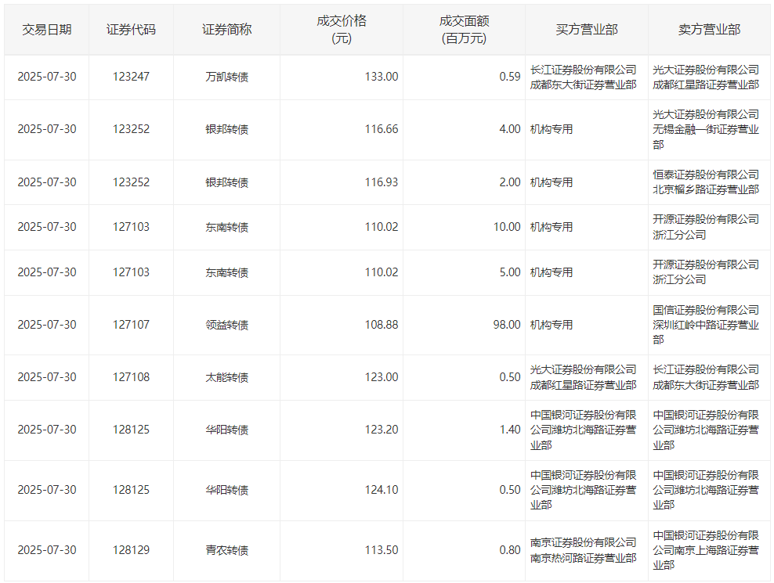
Task: Click 华阳转债 in the 123.20 row
Action: pos(226,430)
